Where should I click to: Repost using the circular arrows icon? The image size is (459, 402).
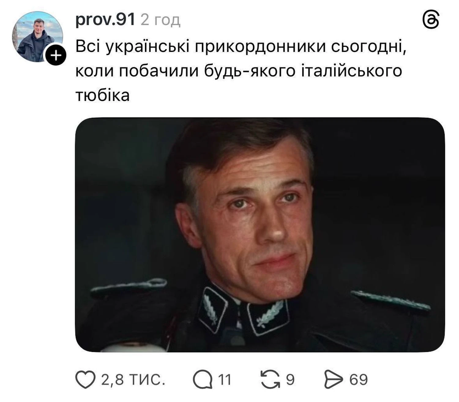point(270,380)
